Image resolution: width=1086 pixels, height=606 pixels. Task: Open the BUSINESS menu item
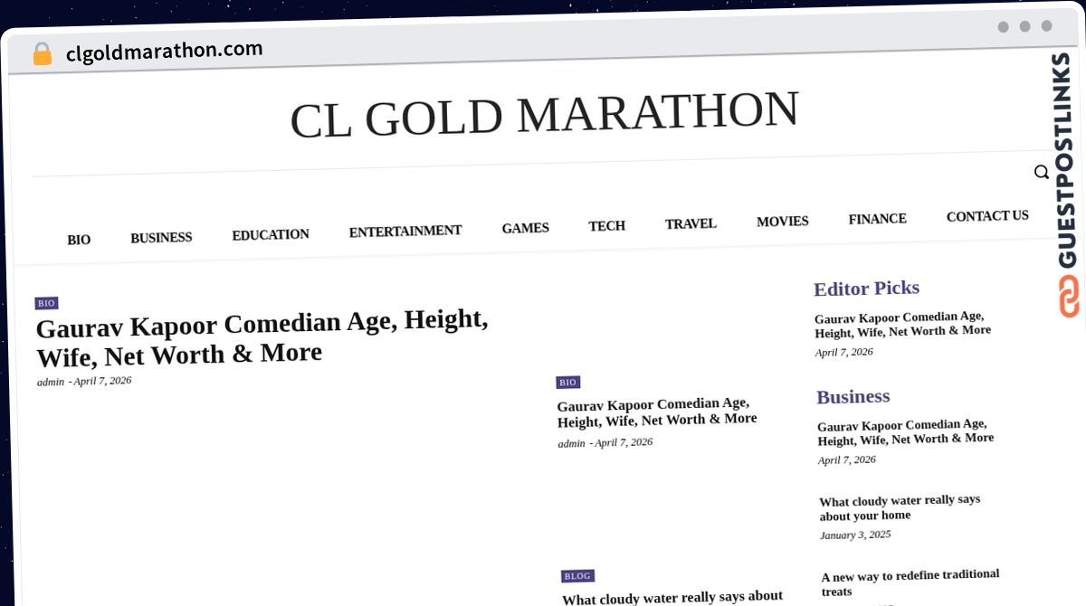tap(161, 238)
